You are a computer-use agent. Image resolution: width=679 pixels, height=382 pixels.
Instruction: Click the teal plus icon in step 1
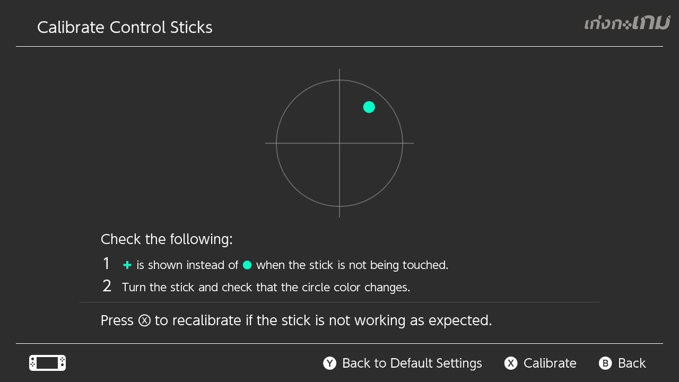tap(127, 265)
